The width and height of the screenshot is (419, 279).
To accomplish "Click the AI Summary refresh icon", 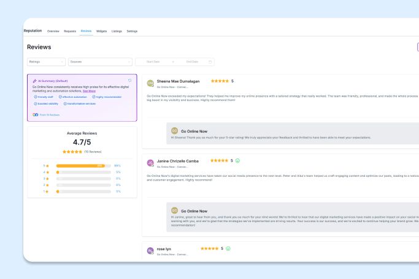I will pos(129,80).
